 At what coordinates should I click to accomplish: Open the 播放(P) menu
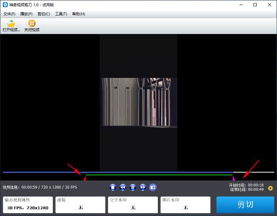[26, 14]
